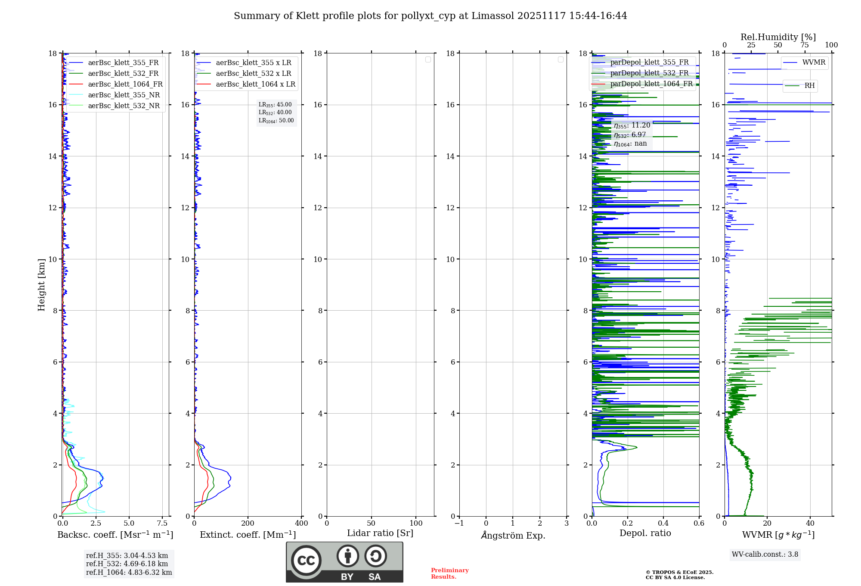The image size is (861, 586).
Task: Click the aerBsc_klett_532_NR legend entry
Action: click(x=124, y=106)
